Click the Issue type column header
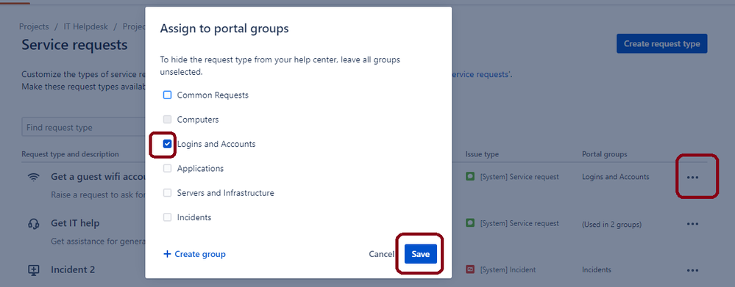This screenshot has width=735, height=287. click(x=482, y=154)
